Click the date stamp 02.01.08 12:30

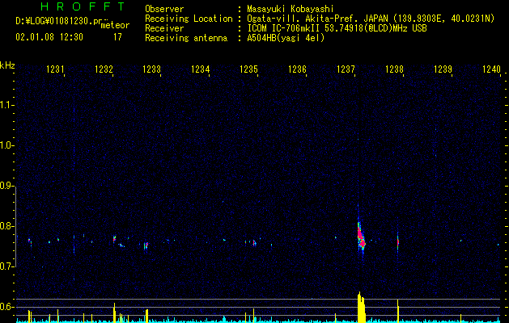pos(49,37)
